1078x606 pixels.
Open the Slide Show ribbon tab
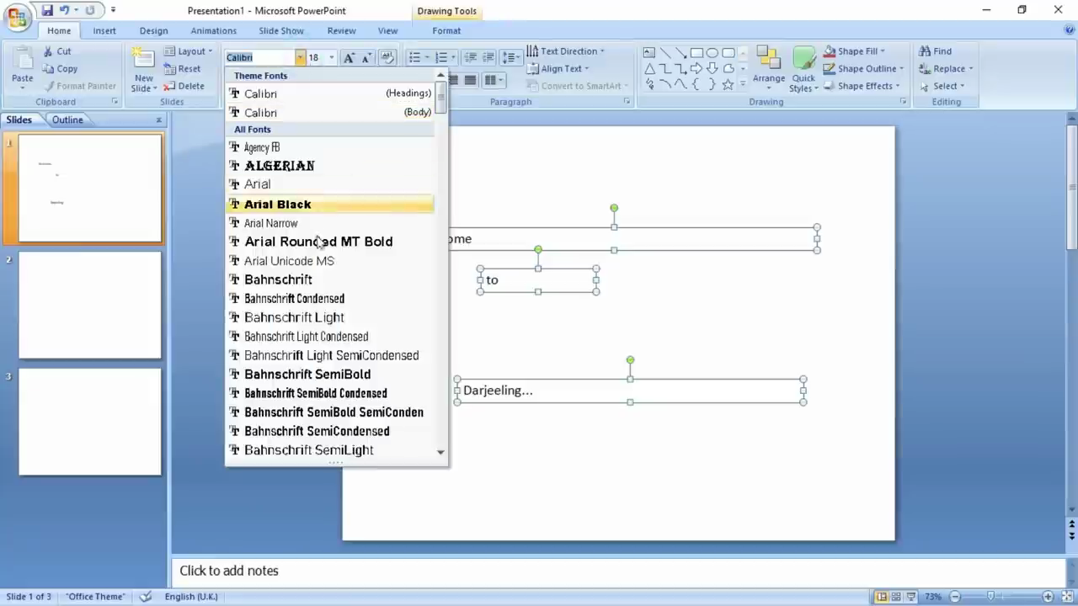point(281,30)
